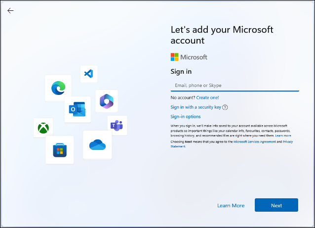Choose 'Sign in with a security key'
Screen dimensions: 315x228
(196, 107)
